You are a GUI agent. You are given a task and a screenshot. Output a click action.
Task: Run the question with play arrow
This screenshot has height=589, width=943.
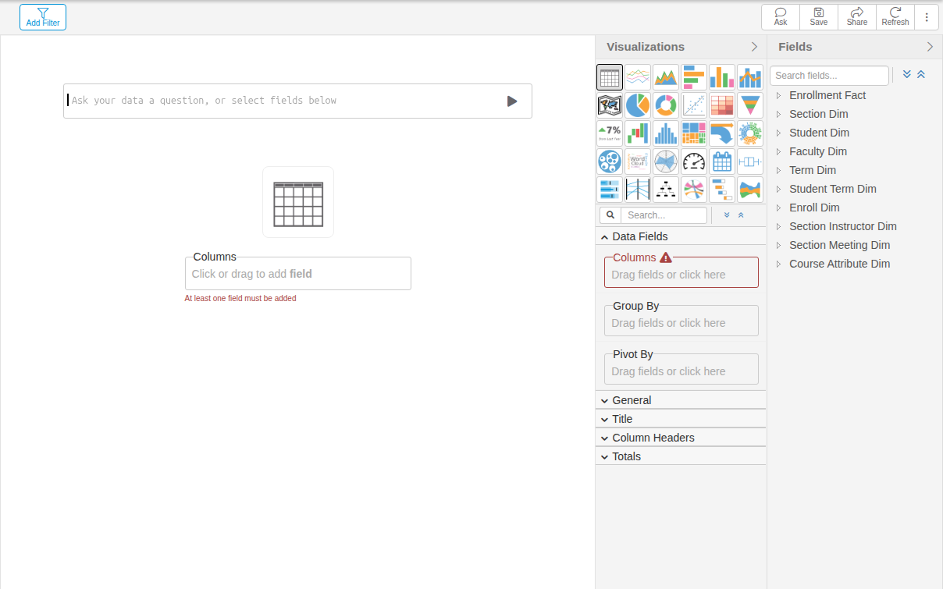[x=512, y=101]
